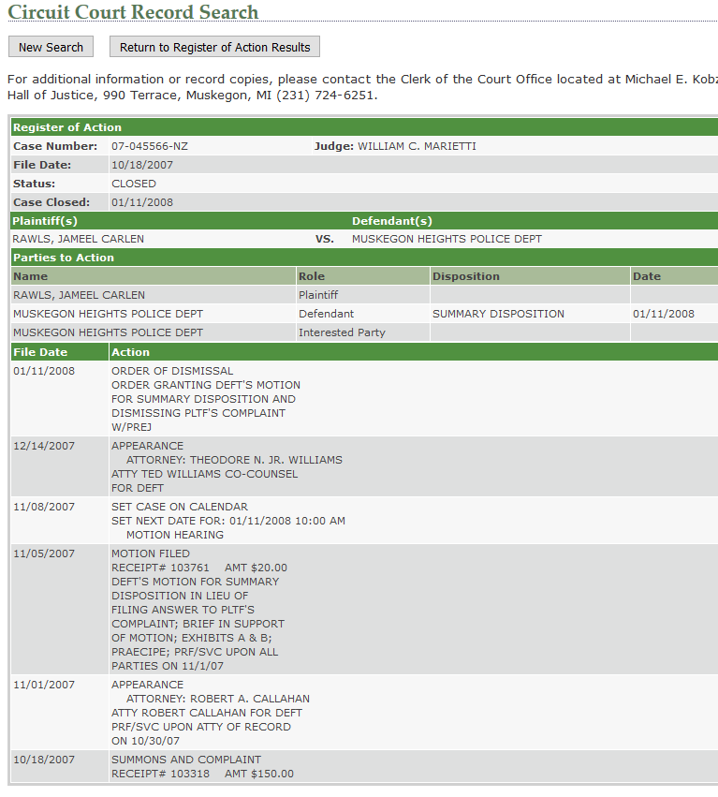
Task: Return to Register of Action Results
Action: 214,47
